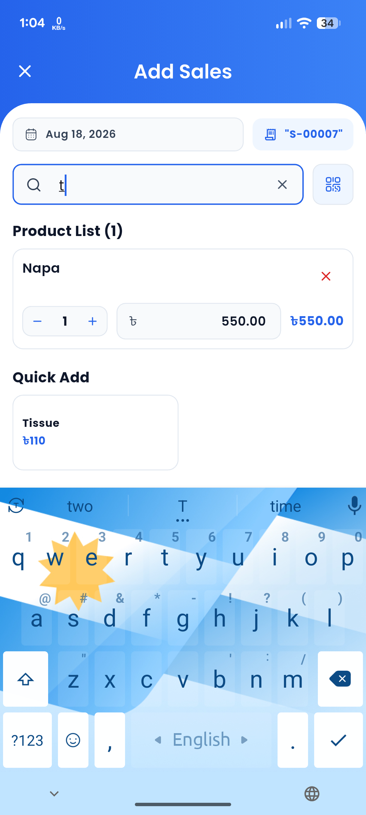366x815 pixels.
Task: Choose the "two" word suggestion
Action: [x=80, y=506]
